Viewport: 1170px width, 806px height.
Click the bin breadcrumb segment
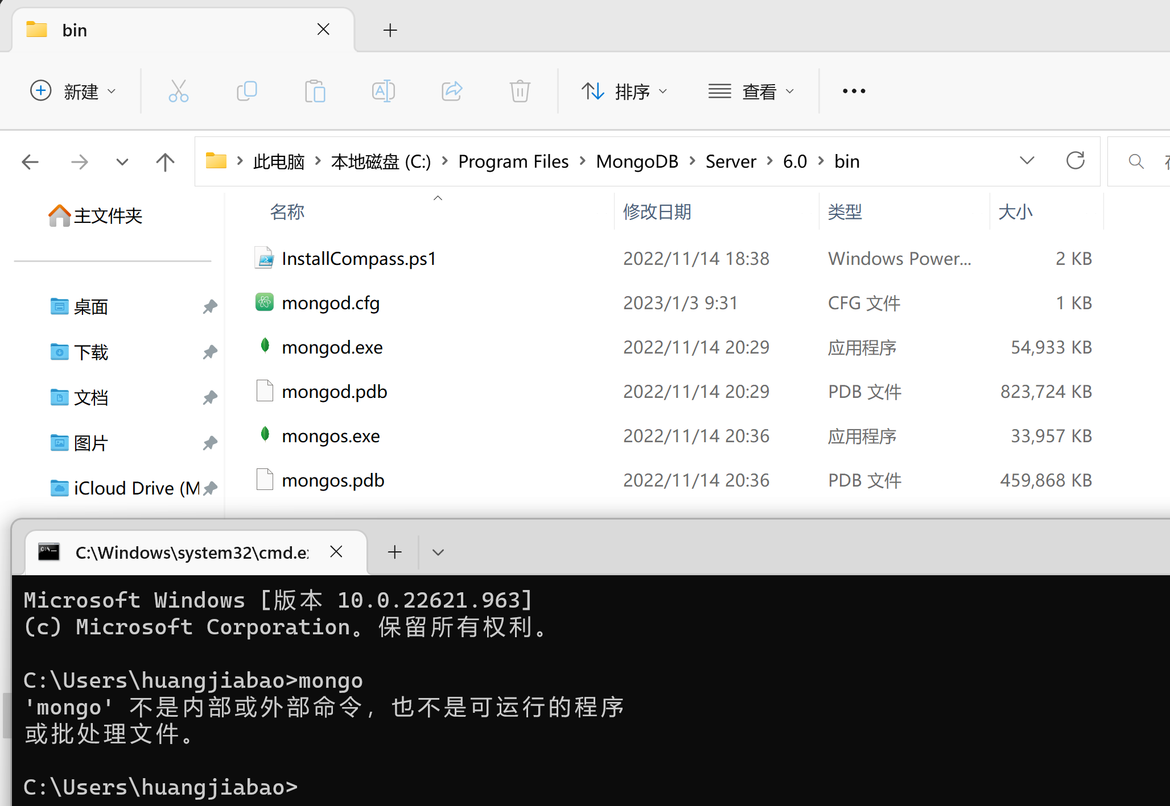point(847,161)
